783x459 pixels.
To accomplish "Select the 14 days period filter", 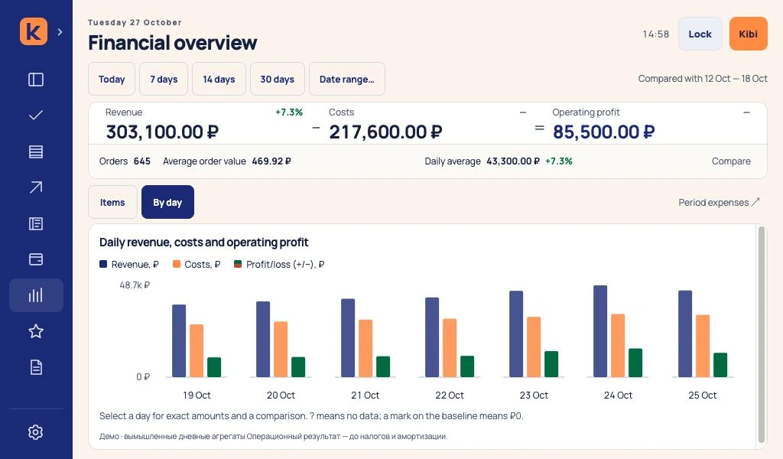I will [x=219, y=79].
